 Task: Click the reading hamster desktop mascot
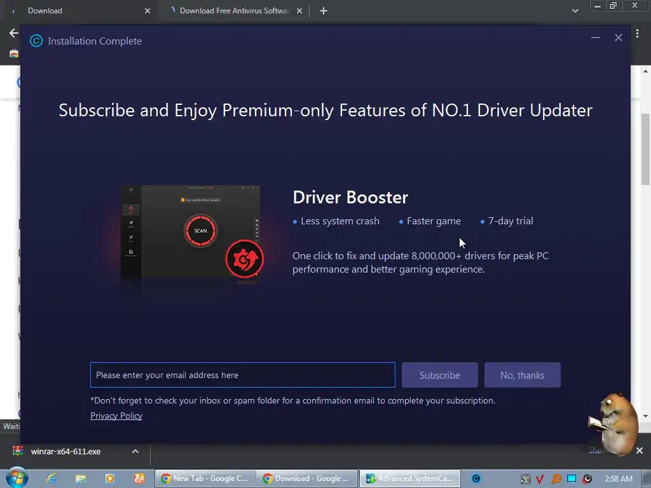coord(613,423)
